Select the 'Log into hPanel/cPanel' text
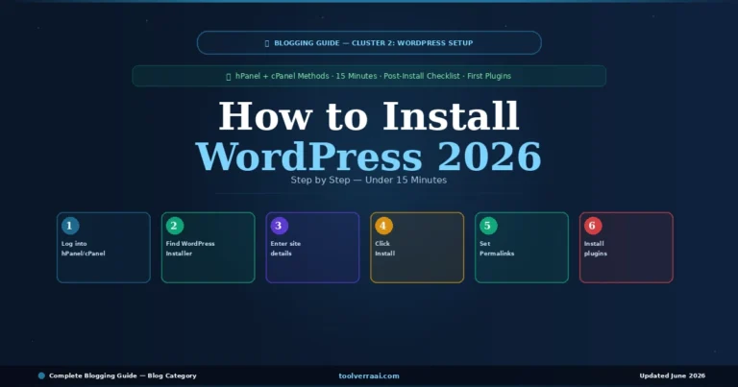The height and width of the screenshot is (387, 738). (x=84, y=249)
